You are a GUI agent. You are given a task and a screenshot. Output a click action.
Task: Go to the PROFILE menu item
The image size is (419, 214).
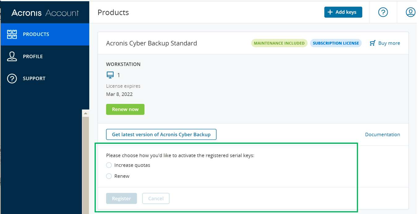tap(33, 57)
